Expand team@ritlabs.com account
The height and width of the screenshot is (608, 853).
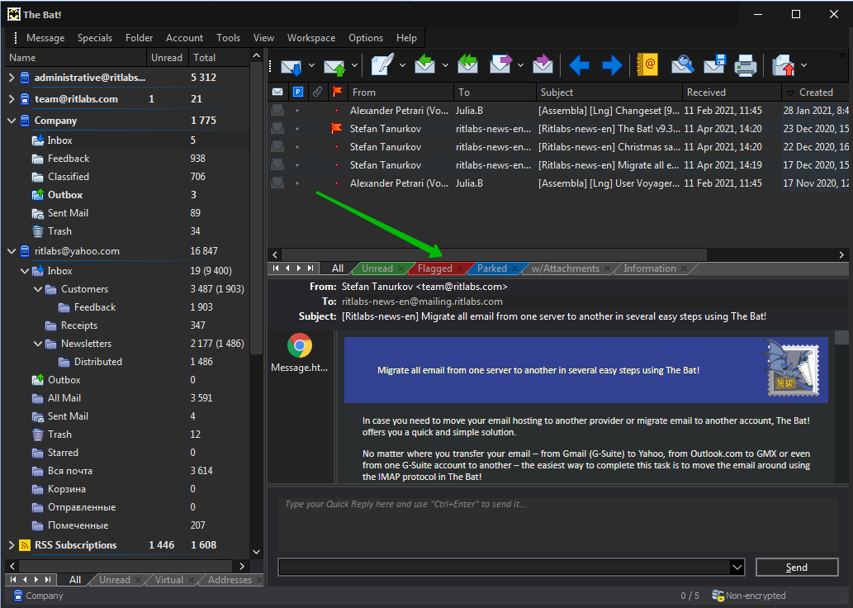click(12, 99)
